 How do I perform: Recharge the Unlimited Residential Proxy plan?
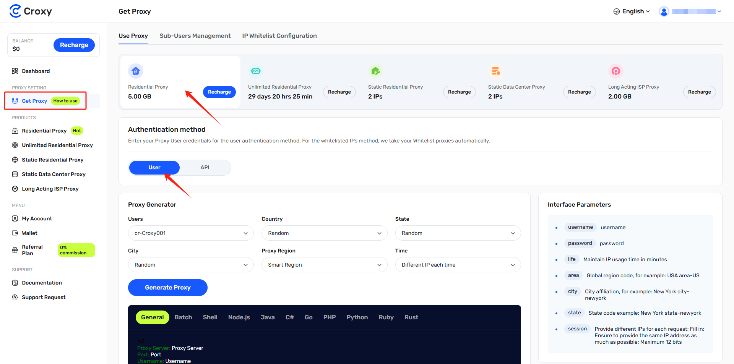coord(339,92)
